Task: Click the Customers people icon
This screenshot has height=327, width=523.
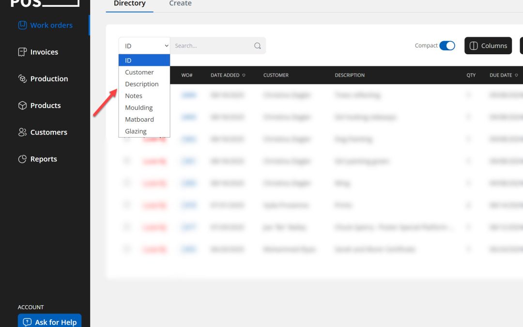Action: point(22,132)
